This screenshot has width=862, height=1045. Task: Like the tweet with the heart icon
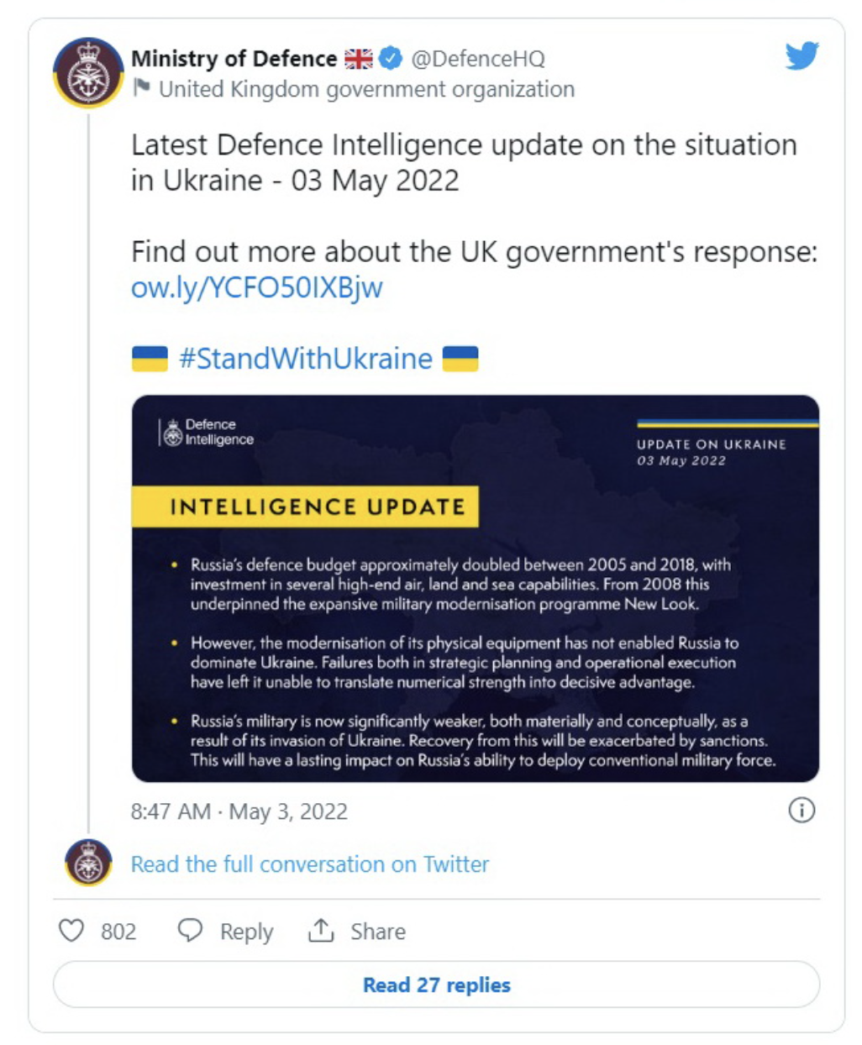click(71, 931)
